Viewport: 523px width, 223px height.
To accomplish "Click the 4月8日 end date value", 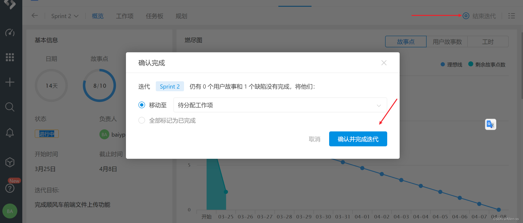I will [108, 169].
